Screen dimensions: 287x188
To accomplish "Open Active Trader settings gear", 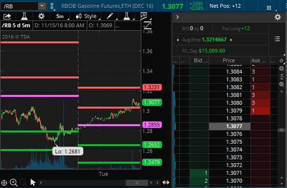I will click(x=277, y=17).
